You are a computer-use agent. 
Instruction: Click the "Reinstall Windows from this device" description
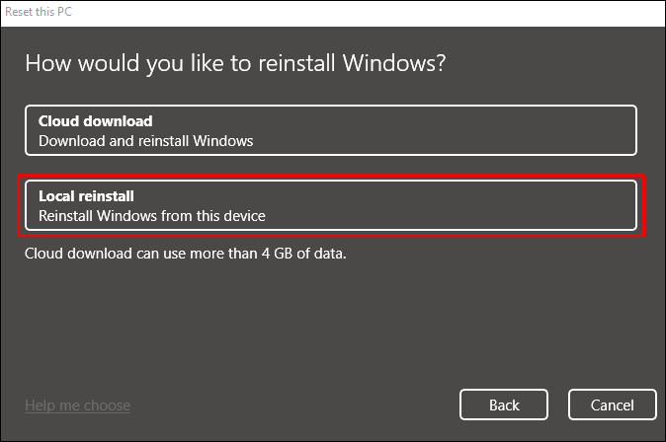pos(152,215)
